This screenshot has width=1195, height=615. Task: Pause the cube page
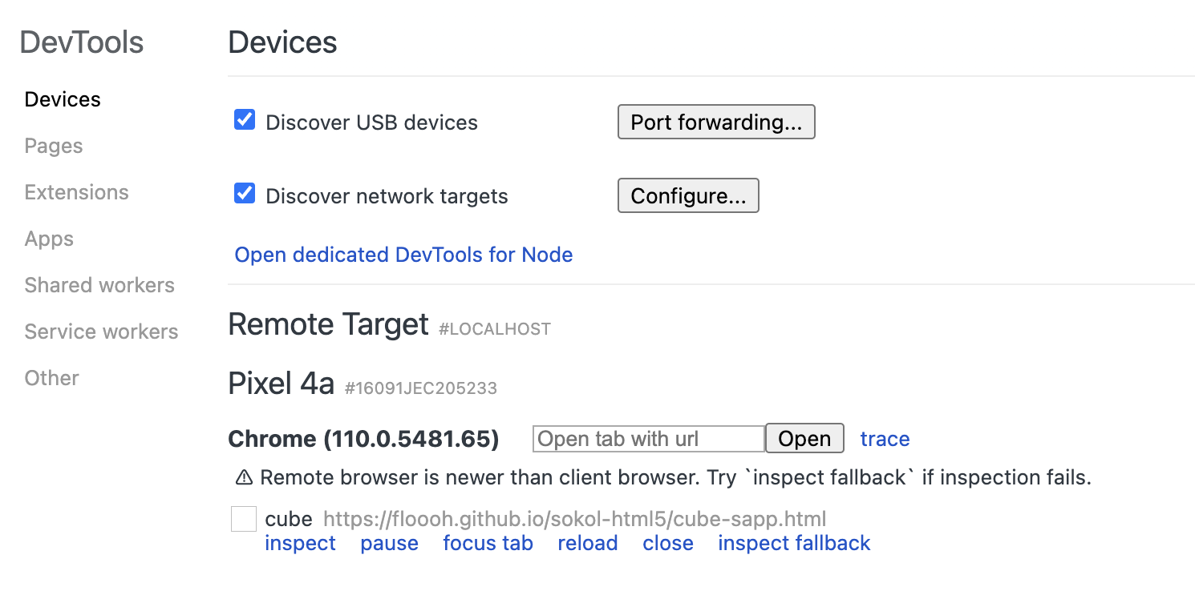(x=389, y=543)
